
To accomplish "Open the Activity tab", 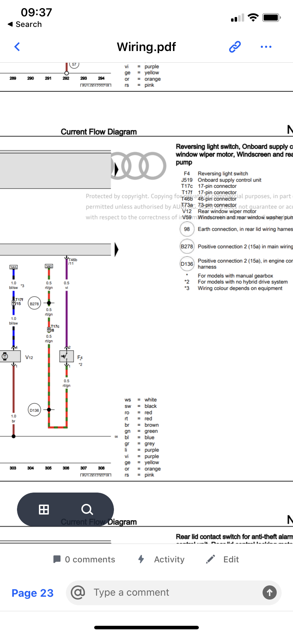I will pos(161,559).
